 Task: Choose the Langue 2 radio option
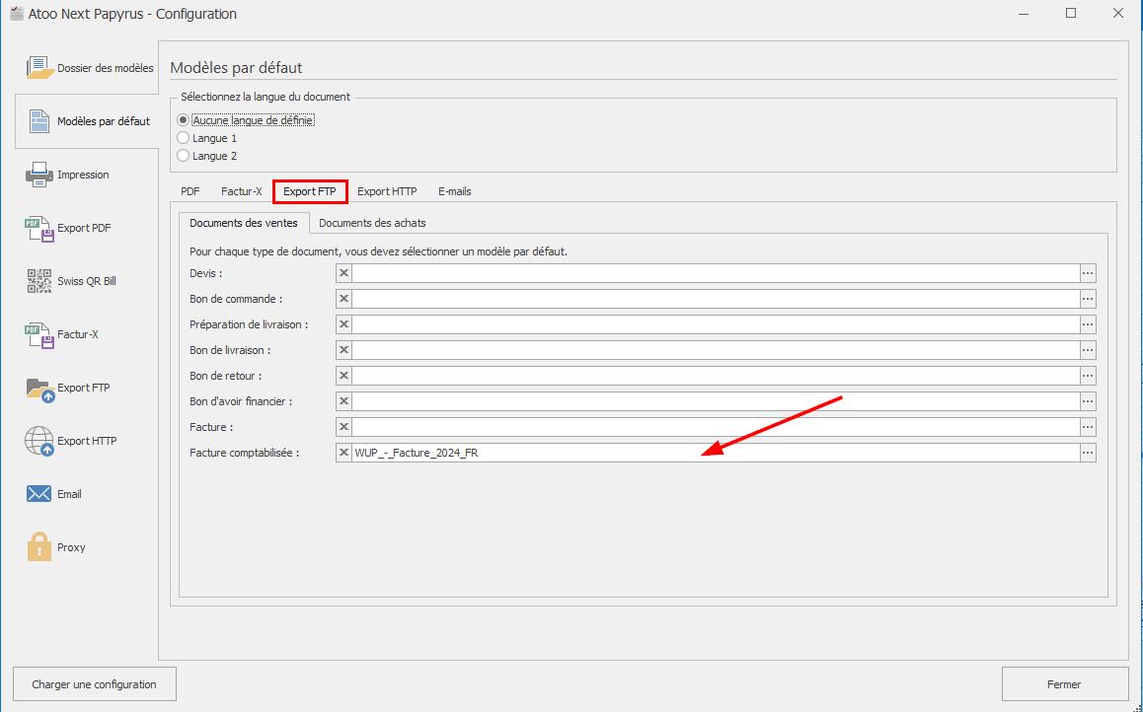click(183, 156)
